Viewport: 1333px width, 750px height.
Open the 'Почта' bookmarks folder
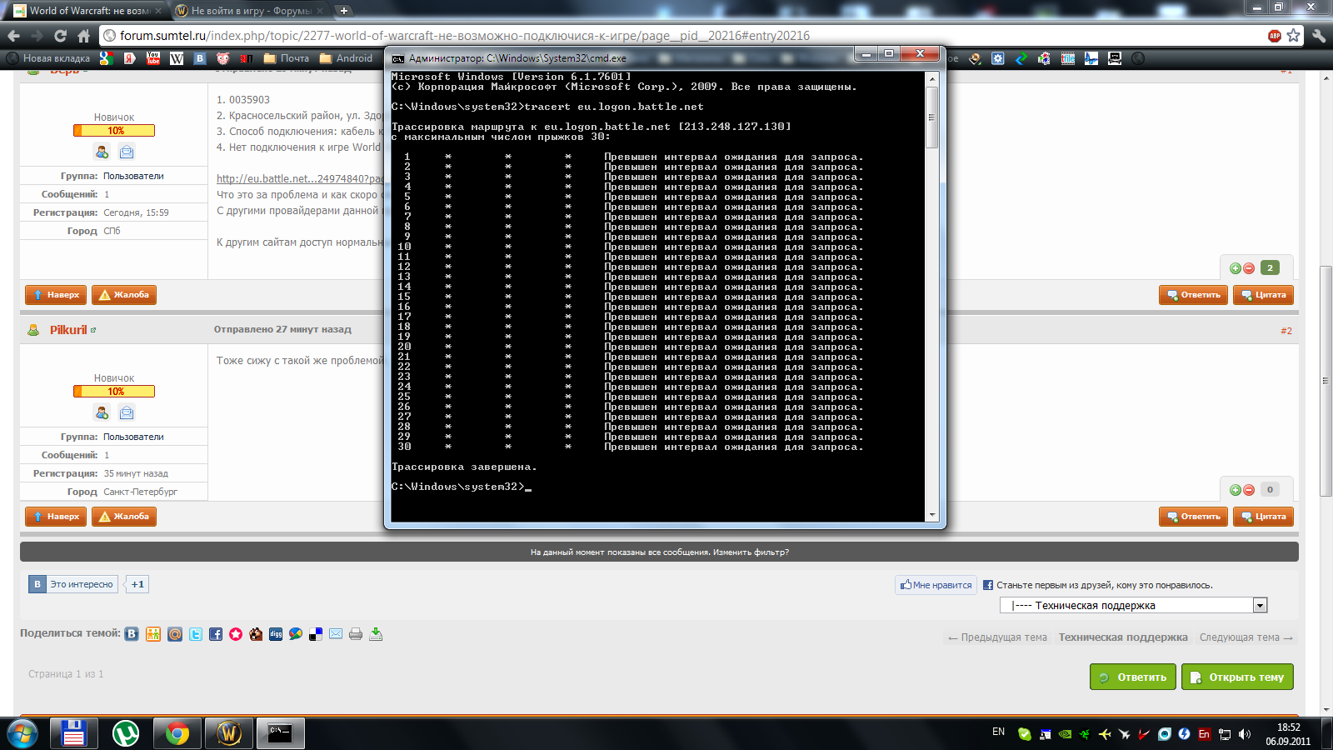click(287, 58)
